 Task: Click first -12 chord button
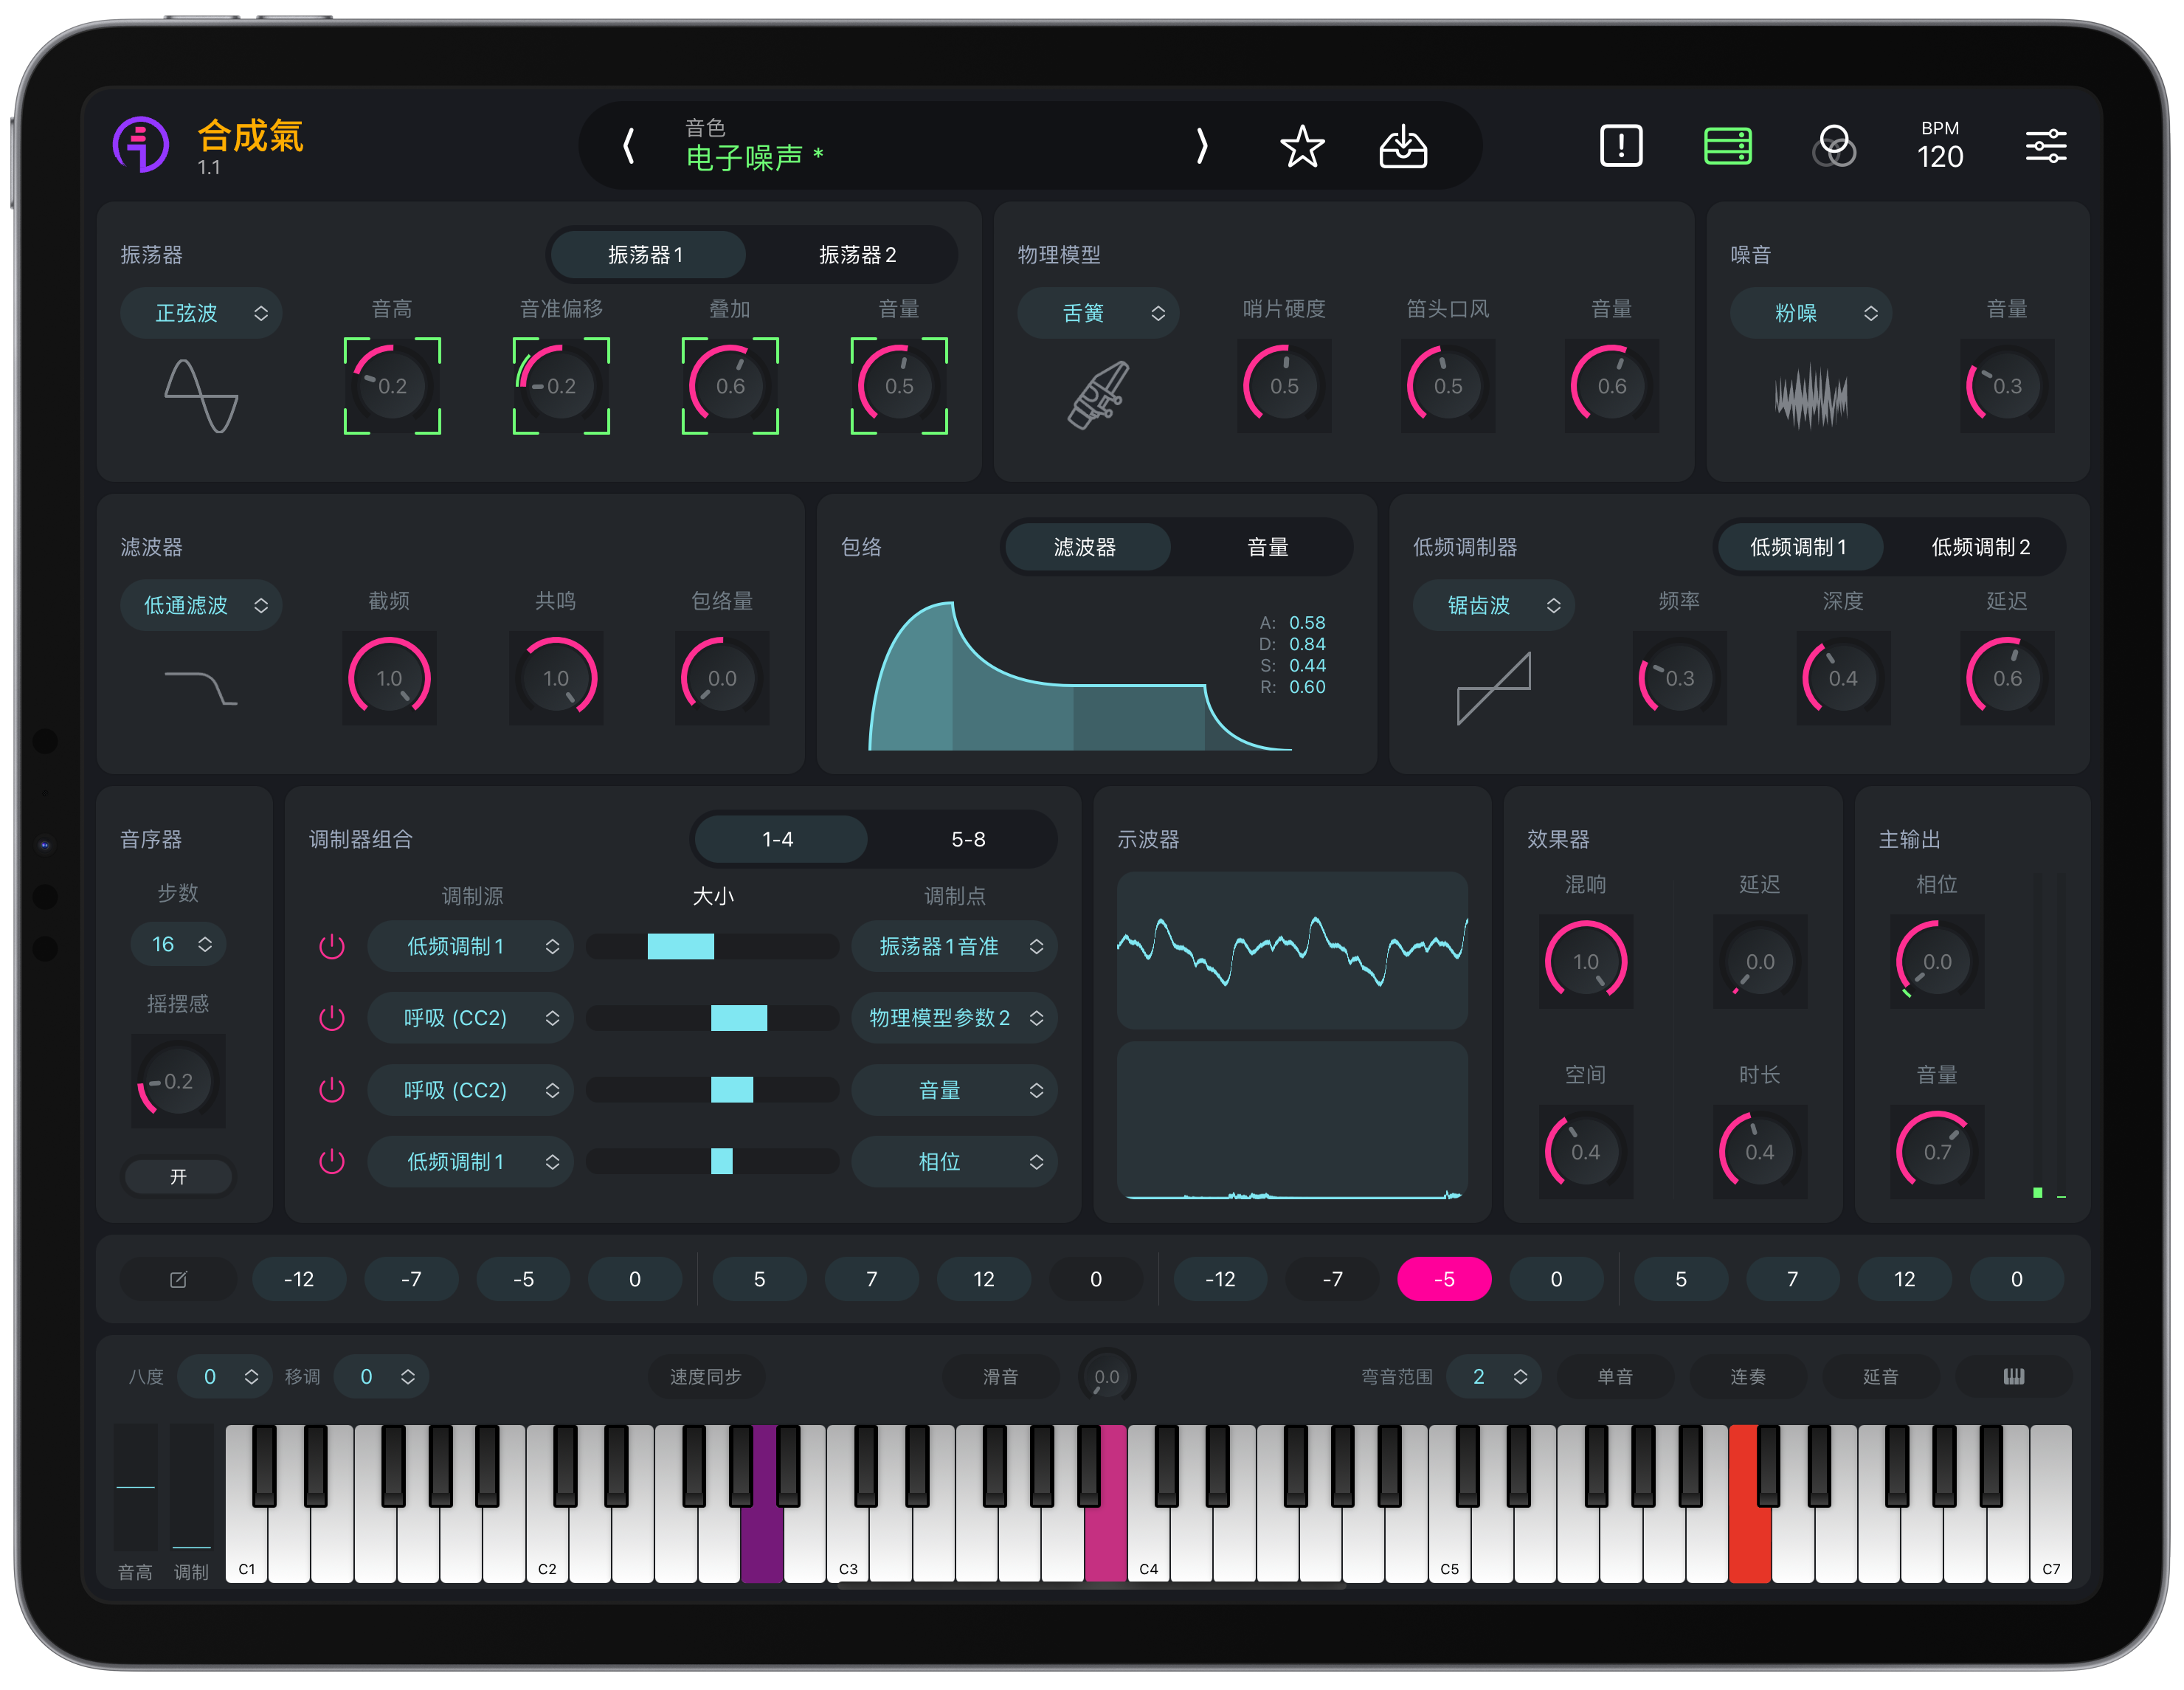pos(299,1279)
